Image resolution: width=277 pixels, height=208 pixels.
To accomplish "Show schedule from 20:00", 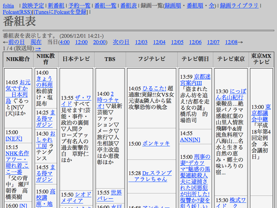I will point(99,42).
